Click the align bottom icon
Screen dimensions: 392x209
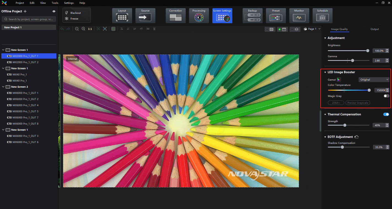141,29
